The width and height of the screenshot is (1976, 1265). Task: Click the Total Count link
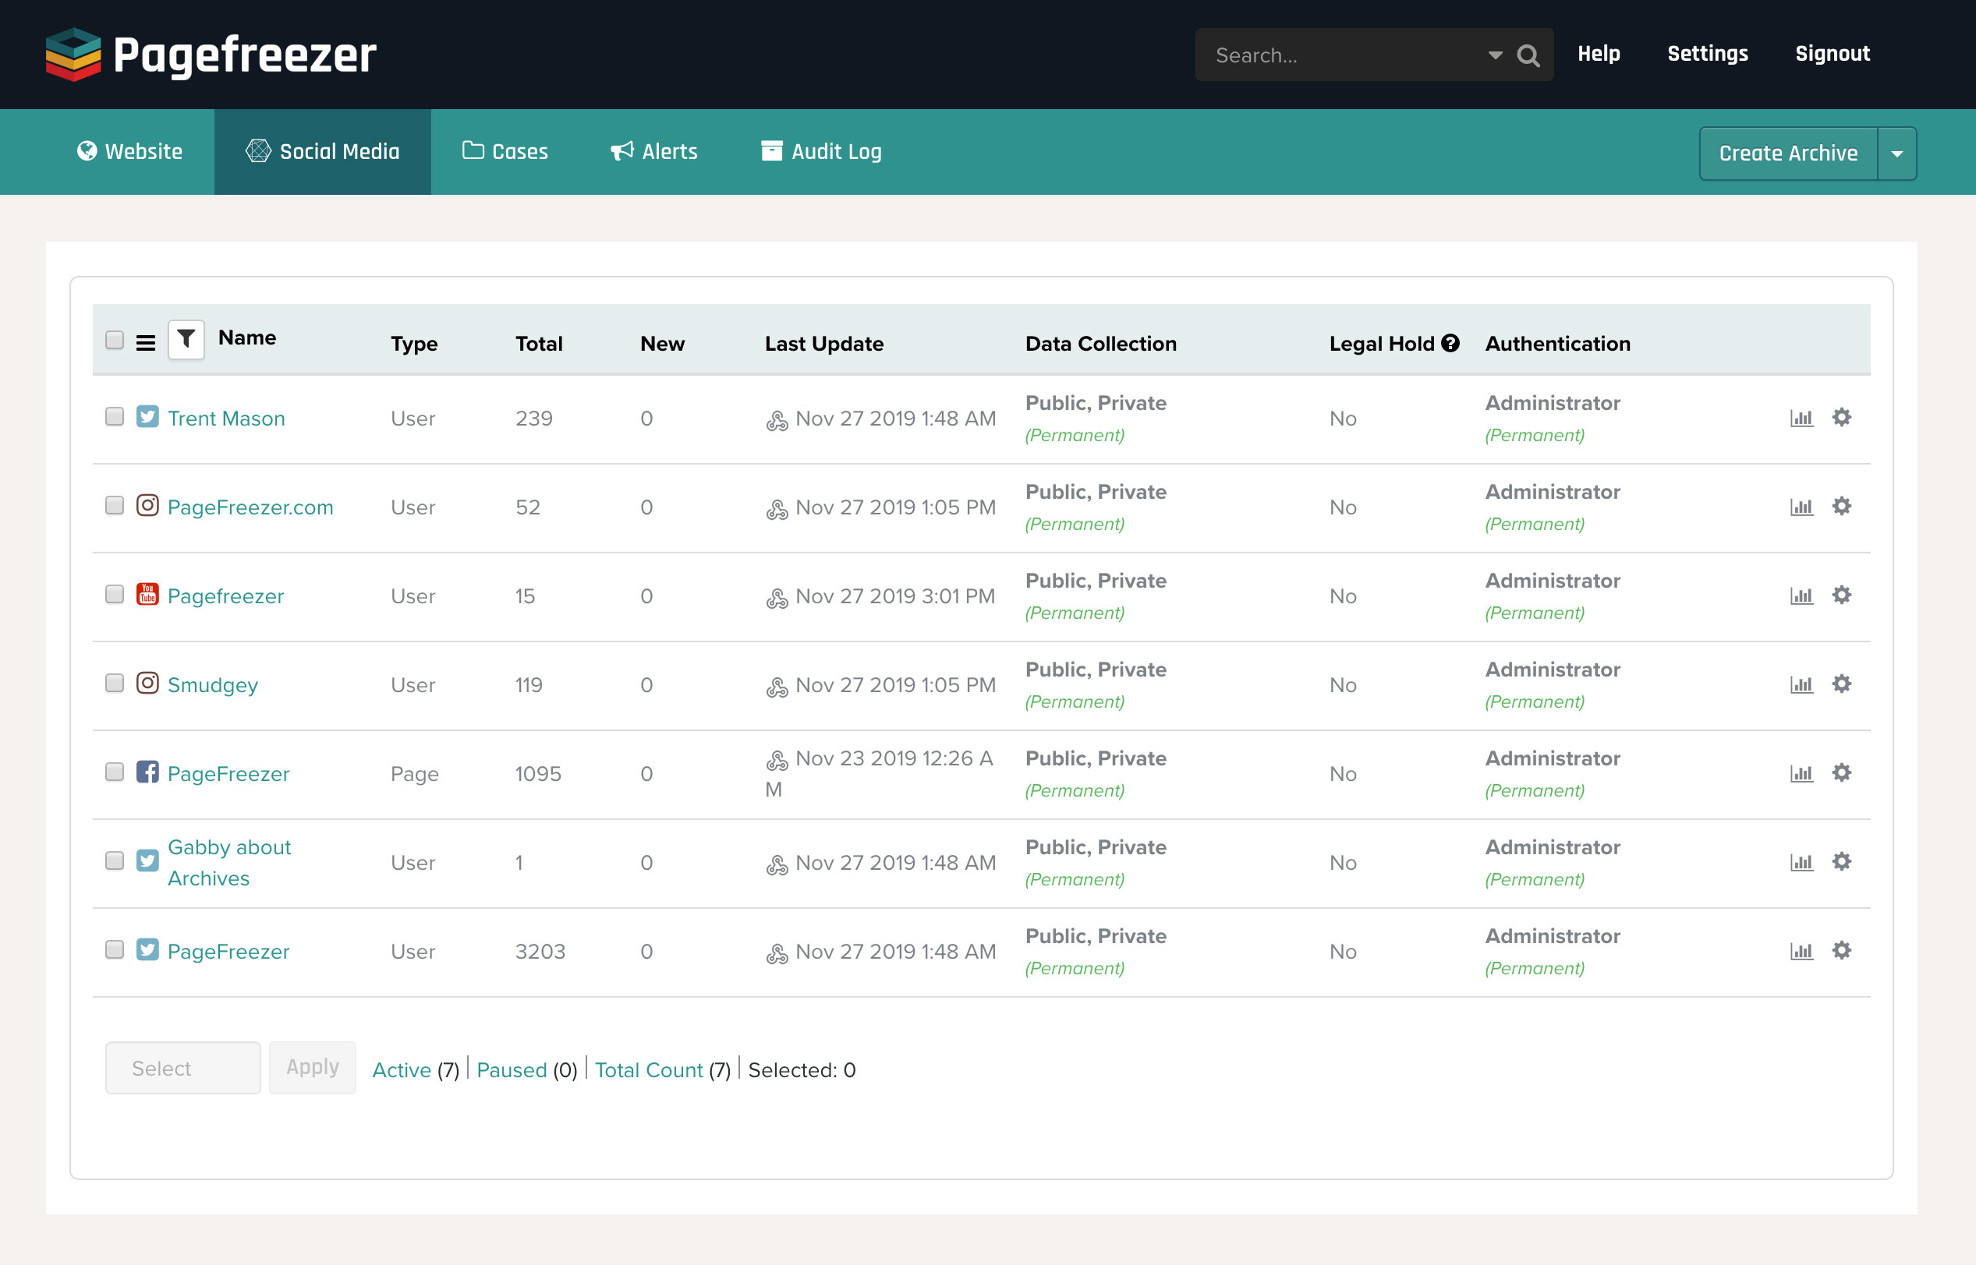[649, 1070]
